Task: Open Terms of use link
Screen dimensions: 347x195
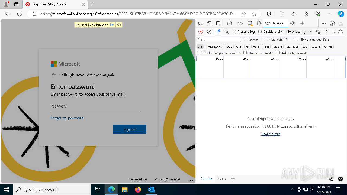Action: pos(139,179)
